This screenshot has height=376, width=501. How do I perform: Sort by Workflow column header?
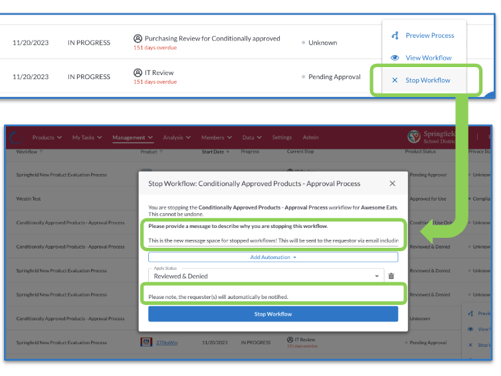point(29,151)
